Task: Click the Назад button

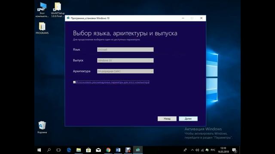Action: click(167, 119)
